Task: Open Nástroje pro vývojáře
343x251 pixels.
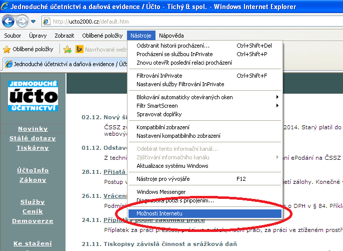Action: coord(205,179)
